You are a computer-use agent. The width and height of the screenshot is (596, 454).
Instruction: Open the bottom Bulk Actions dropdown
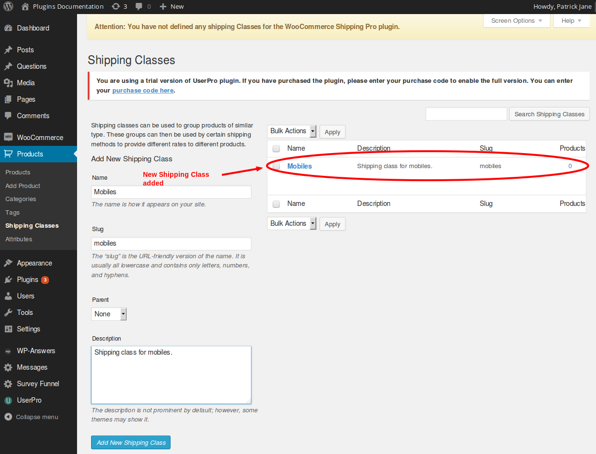[x=292, y=223]
